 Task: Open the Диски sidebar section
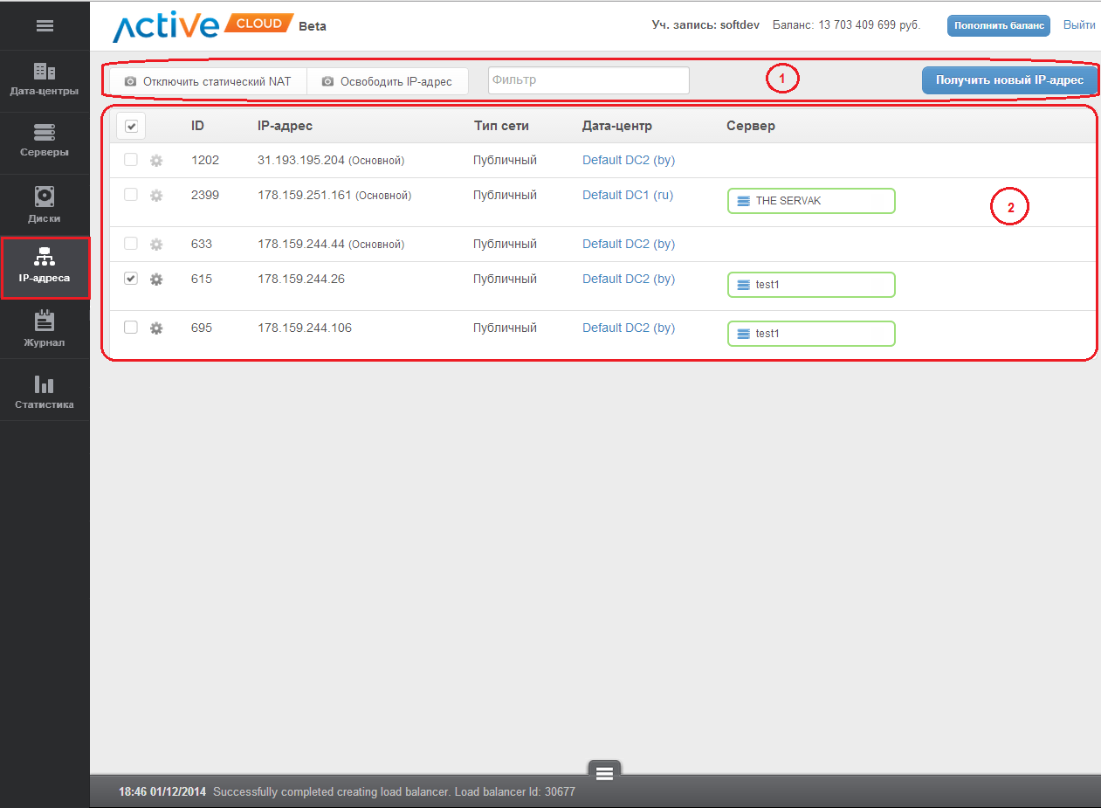(45, 205)
